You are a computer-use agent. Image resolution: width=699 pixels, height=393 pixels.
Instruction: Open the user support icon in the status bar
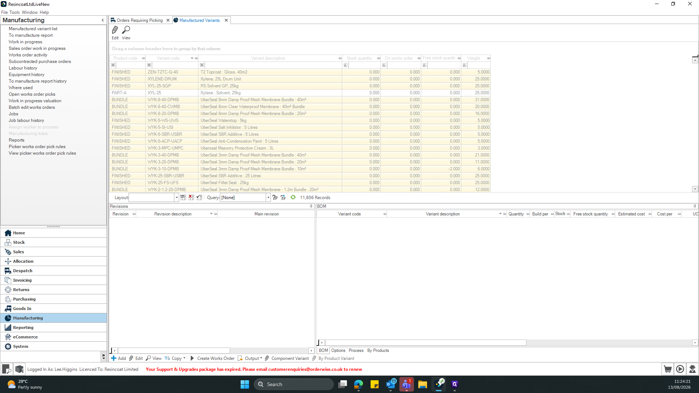tap(692, 369)
